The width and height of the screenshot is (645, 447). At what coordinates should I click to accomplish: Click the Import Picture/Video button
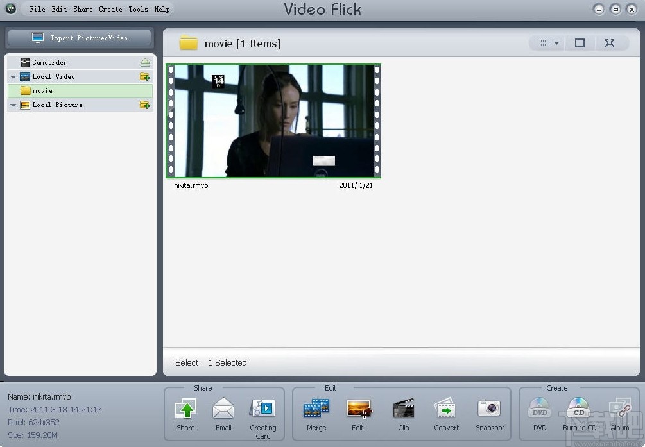(x=80, y=38)
